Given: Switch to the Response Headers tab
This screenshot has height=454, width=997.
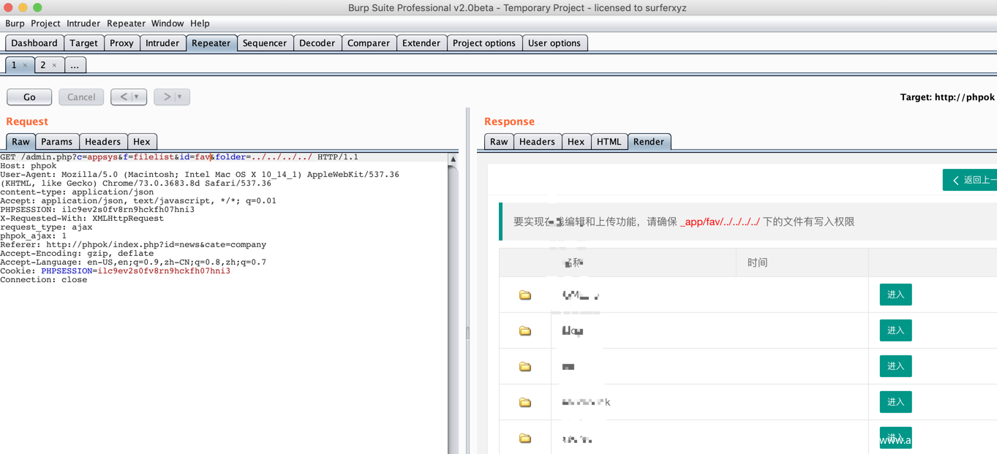Looking at the screenshot, I should (537, 142).
